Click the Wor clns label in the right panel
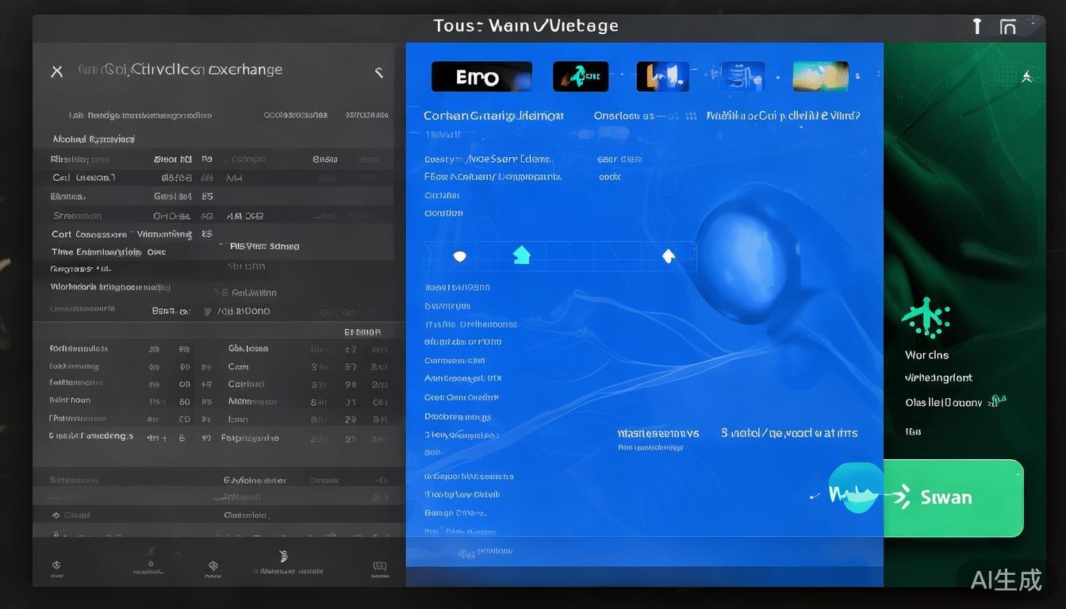This screenshot has height=609, width=1066. 926,355
